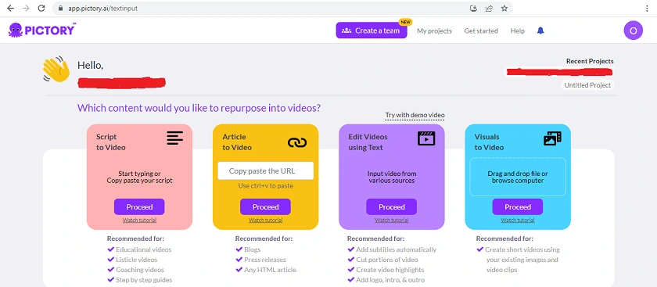Screen dimensions: 657x287
Task: Click the Script to Video text lines icon
Action: tap(174, 138)
